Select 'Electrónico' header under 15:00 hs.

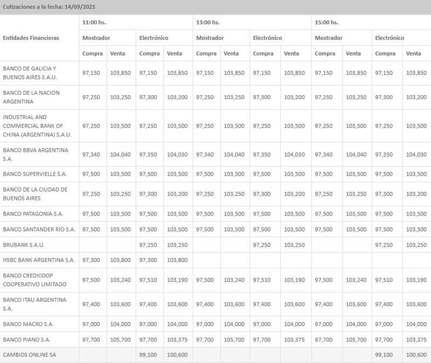[x=390, y=38]
